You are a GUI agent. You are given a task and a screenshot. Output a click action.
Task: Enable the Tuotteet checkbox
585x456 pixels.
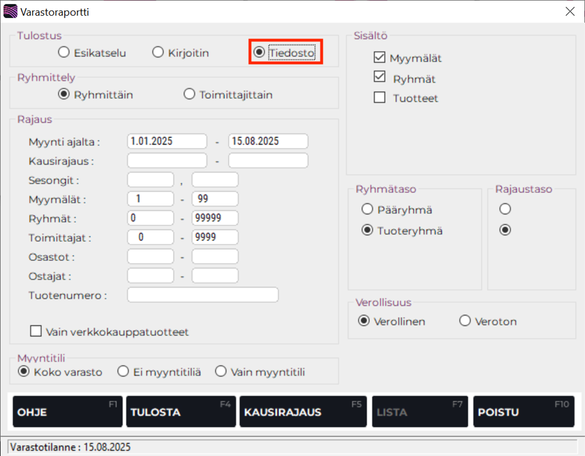[x=379, y=98]
